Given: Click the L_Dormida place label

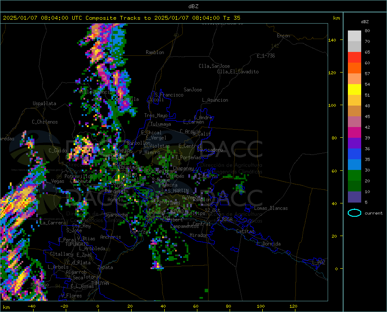Looking at the screenshot, I should [269, 244].
